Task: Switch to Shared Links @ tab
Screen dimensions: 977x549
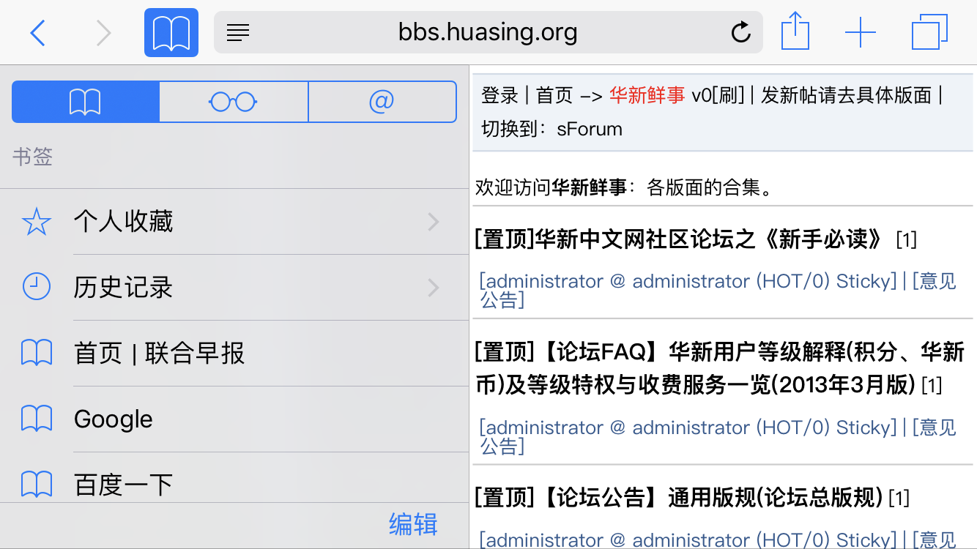Action: pyautogui.click(x=382, y=102)
